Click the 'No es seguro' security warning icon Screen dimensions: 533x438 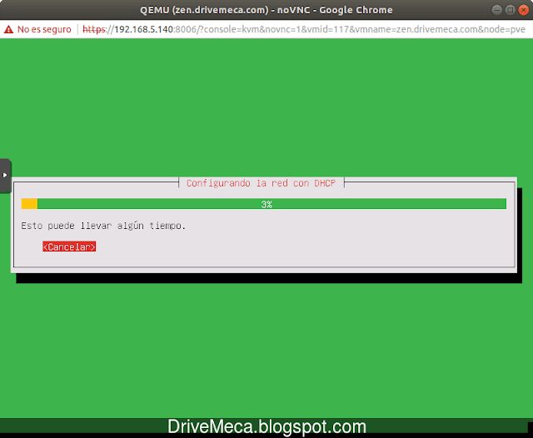pyautogui.click(x=8, y=30)
